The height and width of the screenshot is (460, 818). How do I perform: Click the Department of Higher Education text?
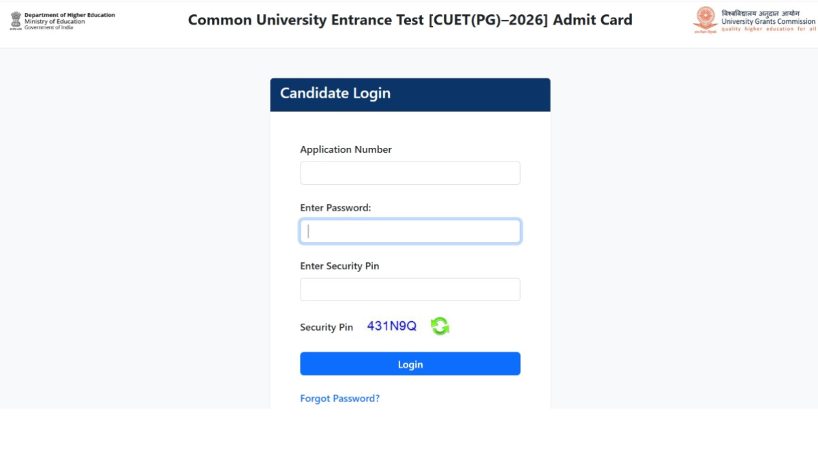click(x=70, y=15)
